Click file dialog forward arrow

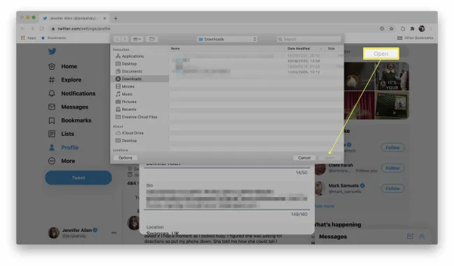point(124,39)
